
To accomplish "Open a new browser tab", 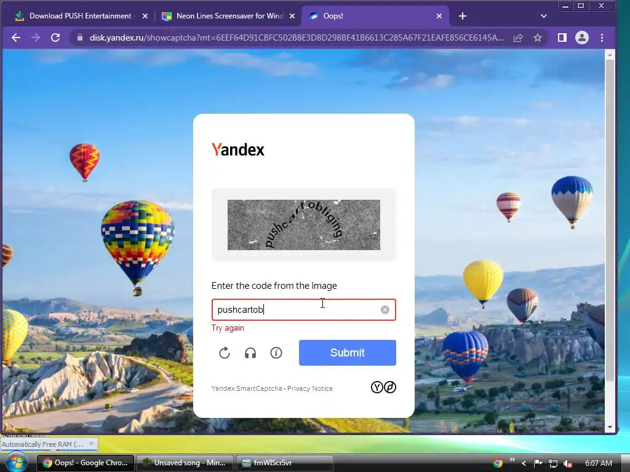I will [x=463, y=16].
